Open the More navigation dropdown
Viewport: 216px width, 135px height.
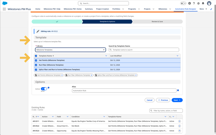pos(203,9)
